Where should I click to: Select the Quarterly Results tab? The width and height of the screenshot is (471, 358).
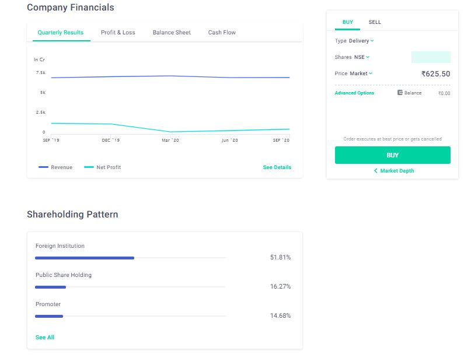click(x=61, y=33)
